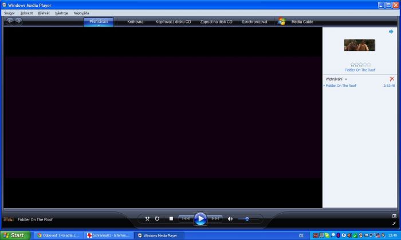Open the Zobrazit menu
The image size is (401, 240).
pyautogui.click(x=26, y=13)
